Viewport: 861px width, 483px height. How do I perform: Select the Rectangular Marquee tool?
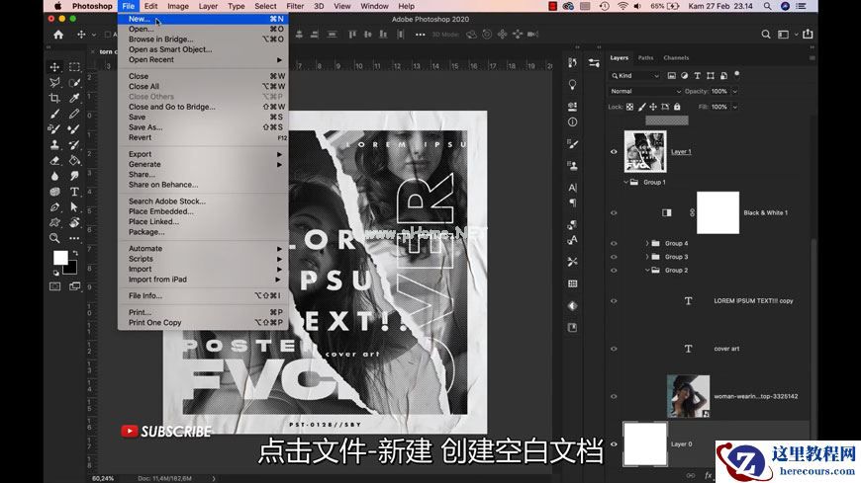click(74, 67)
